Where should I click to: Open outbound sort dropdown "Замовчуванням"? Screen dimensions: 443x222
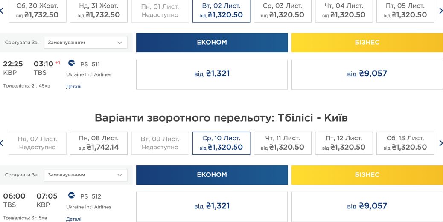86,43
